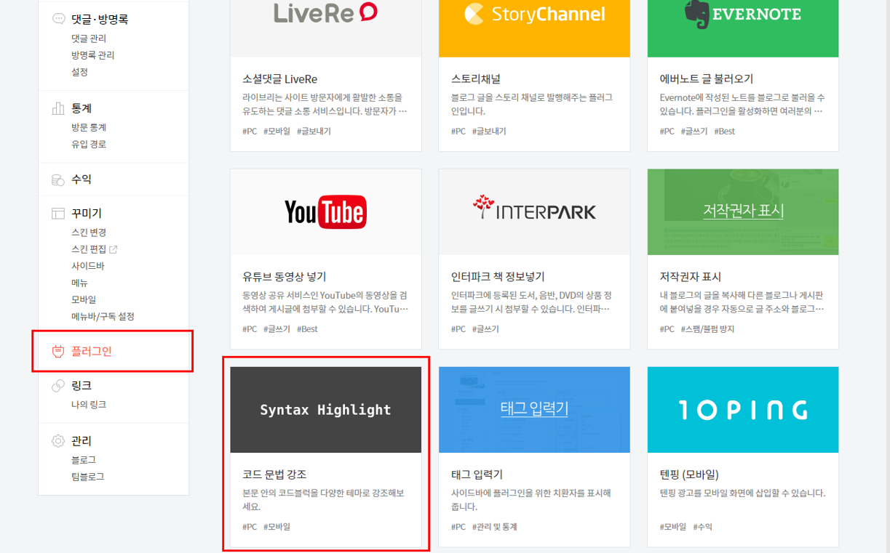Screen dimensions: 890x553
Task: Open the 저작권자 표시 card title
Action: coord(691,277)
